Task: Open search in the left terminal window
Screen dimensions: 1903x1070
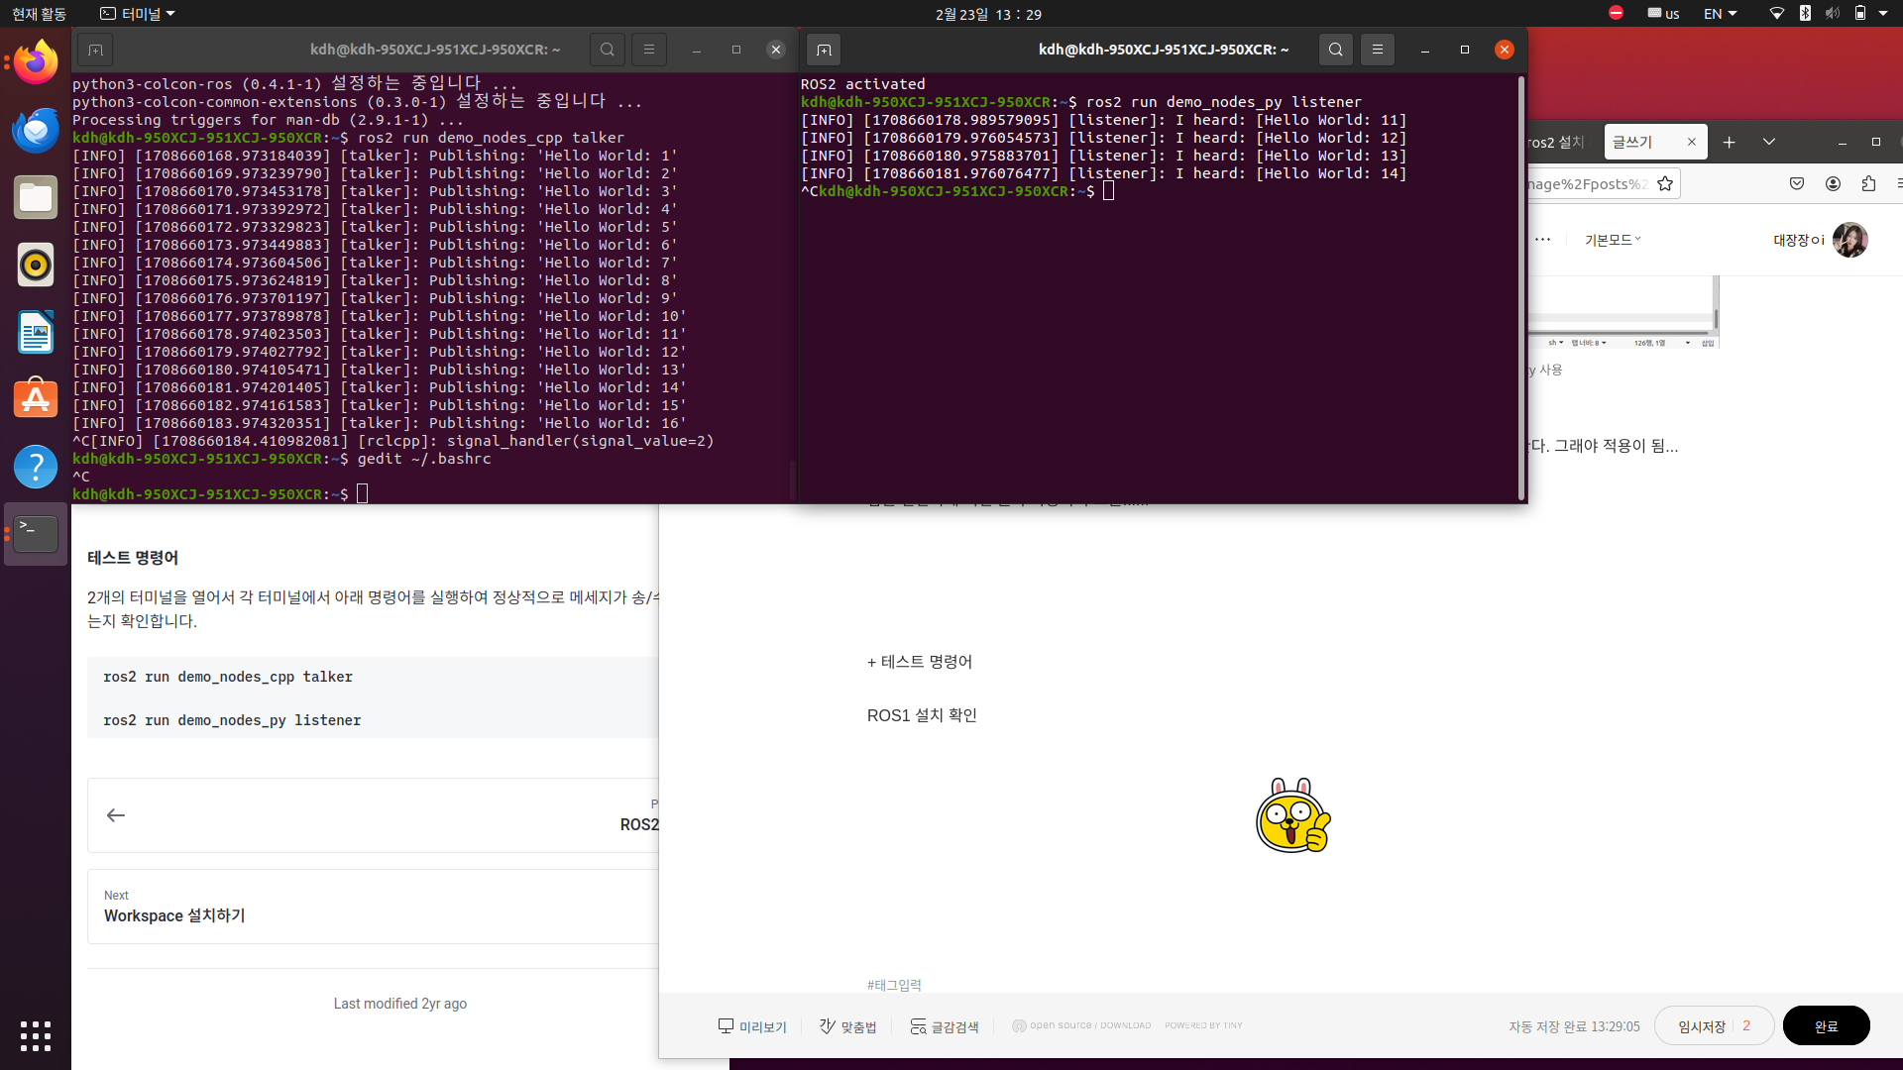Action: (607, 50)
